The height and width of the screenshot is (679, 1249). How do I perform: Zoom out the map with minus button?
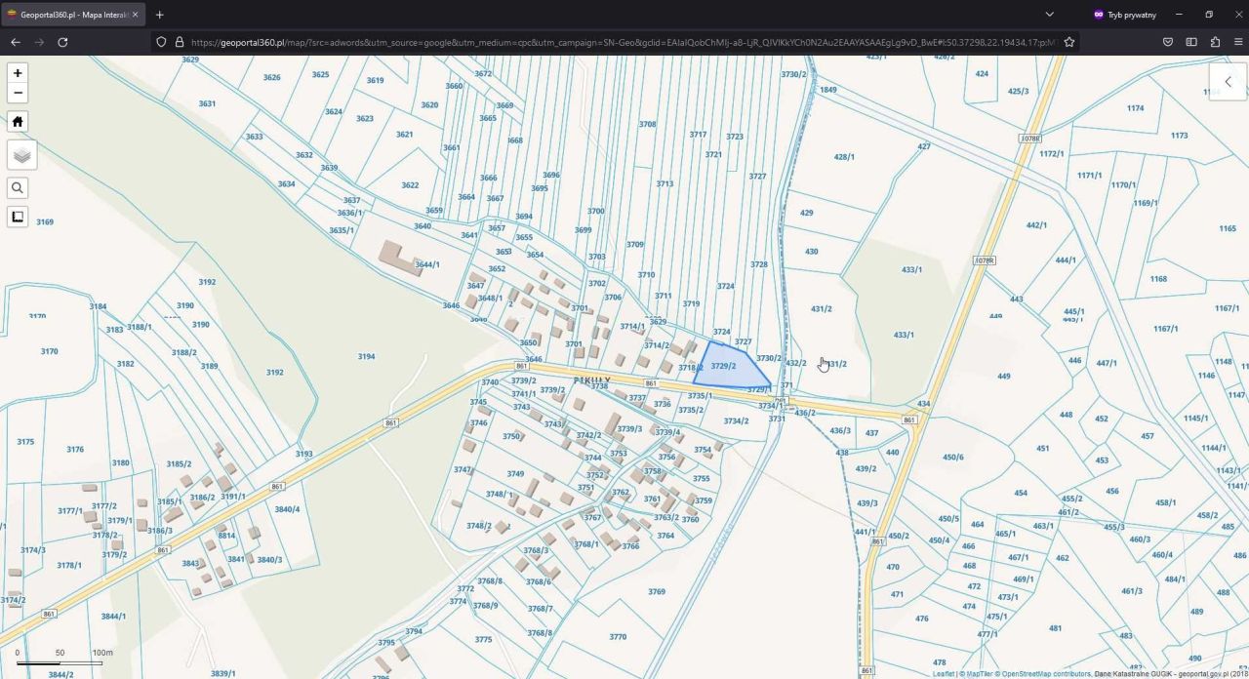(x=18, y=94)
